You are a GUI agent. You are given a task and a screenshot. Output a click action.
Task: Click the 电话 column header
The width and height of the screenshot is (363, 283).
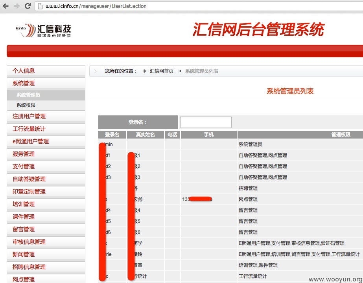(x=172, y=135)
